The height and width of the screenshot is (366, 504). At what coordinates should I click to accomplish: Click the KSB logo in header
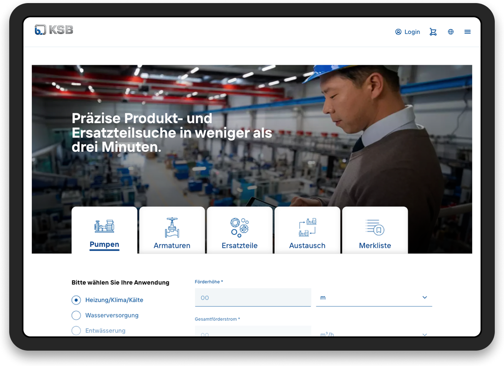[x=54, y=30]
